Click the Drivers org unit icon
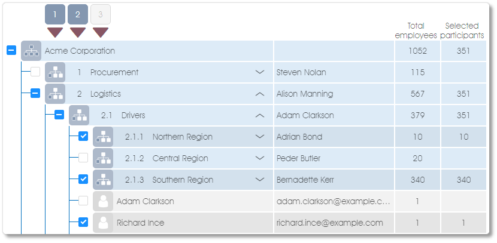This screenshot has height=243, width=497. tap(79, 115)
